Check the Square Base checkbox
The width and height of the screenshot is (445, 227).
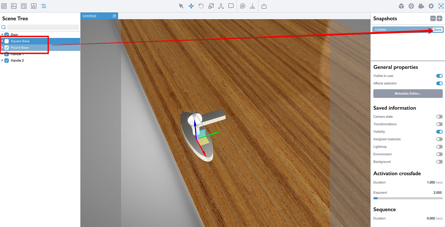pos(7,41)
